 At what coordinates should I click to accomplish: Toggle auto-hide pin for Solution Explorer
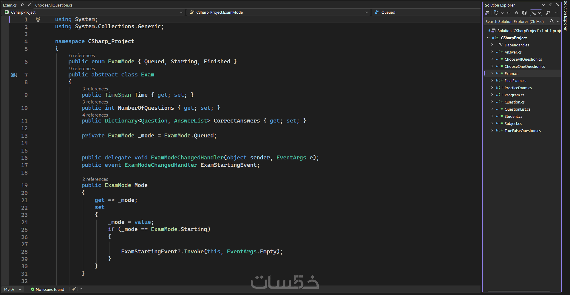coord(551,5)
